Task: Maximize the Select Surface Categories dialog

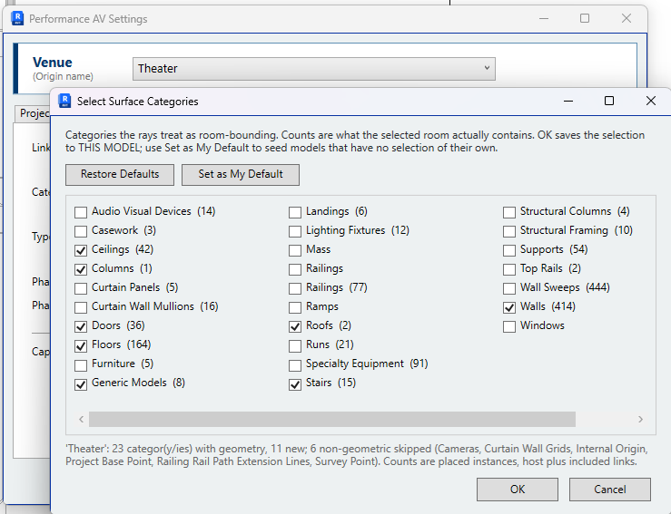Action: click(609, 102)
